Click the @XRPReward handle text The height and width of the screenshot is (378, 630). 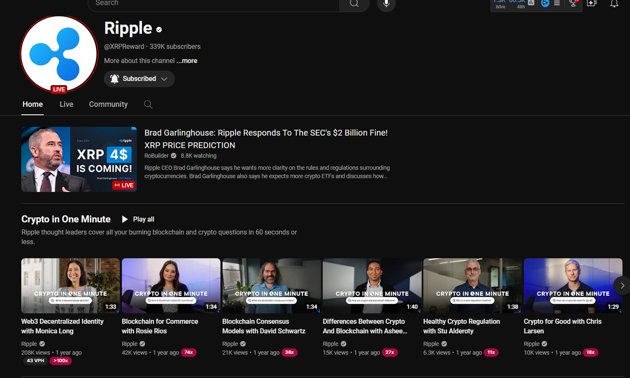(124, 47)
